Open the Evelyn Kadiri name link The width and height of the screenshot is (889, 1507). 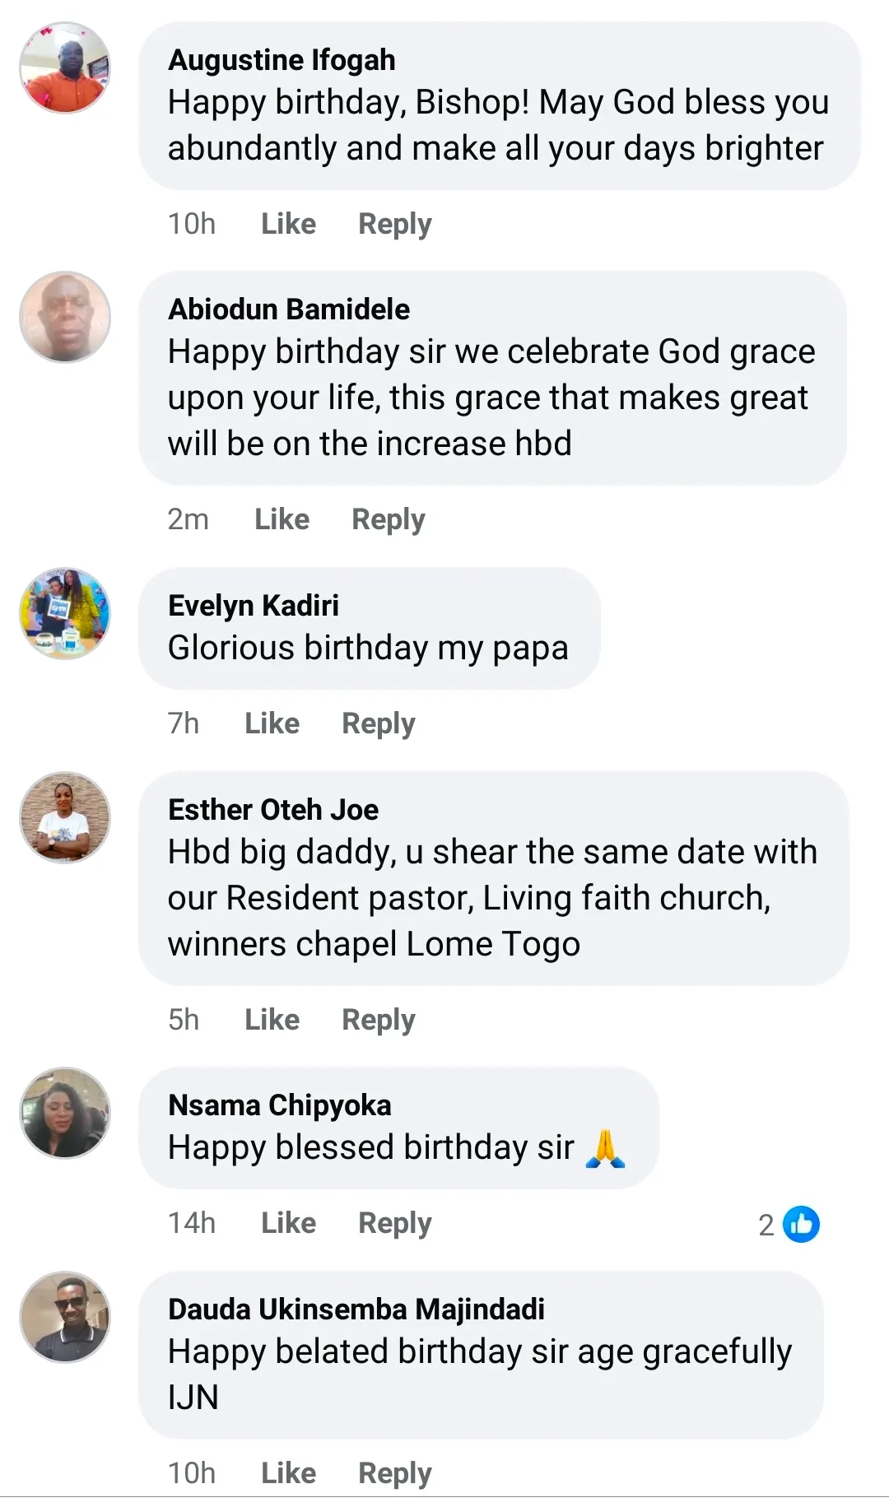(253, 606)
